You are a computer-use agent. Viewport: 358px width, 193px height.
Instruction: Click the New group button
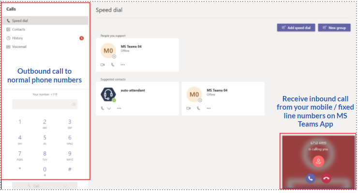pos(334,28)
